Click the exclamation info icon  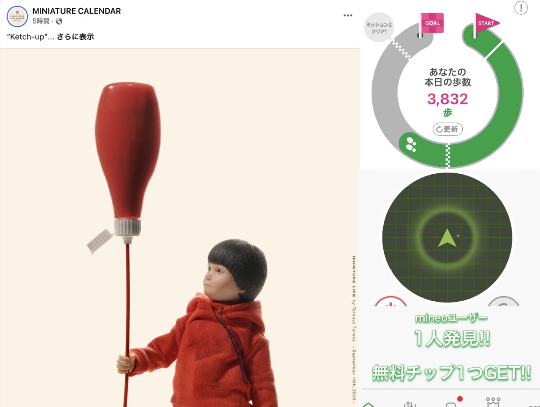(x=521, y=8)
